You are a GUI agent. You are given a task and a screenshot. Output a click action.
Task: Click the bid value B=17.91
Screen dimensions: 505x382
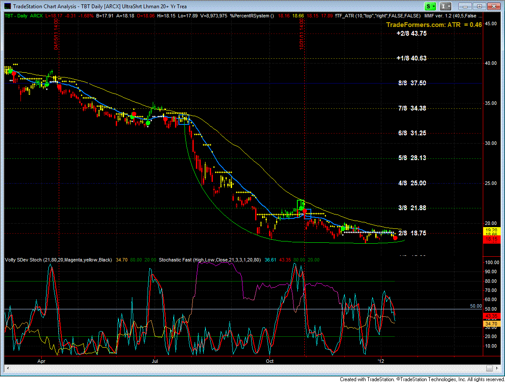tap(104, 16)
